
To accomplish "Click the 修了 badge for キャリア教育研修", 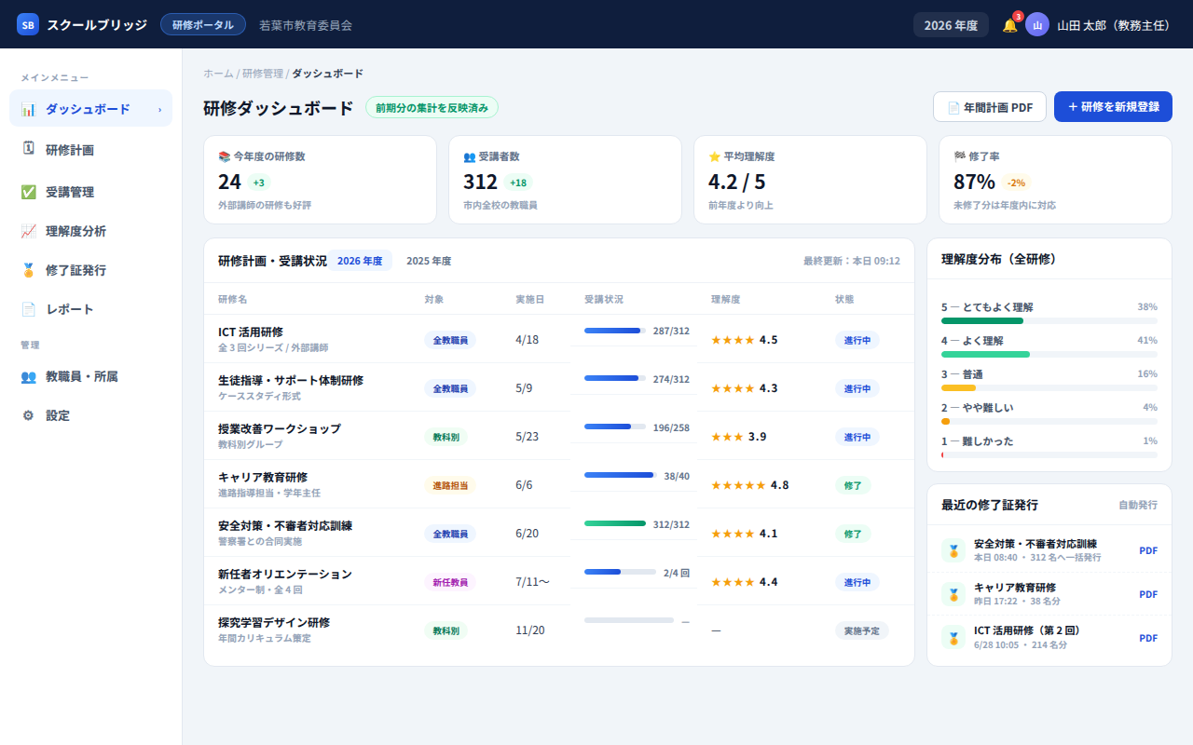I will [x=853, y=485].
